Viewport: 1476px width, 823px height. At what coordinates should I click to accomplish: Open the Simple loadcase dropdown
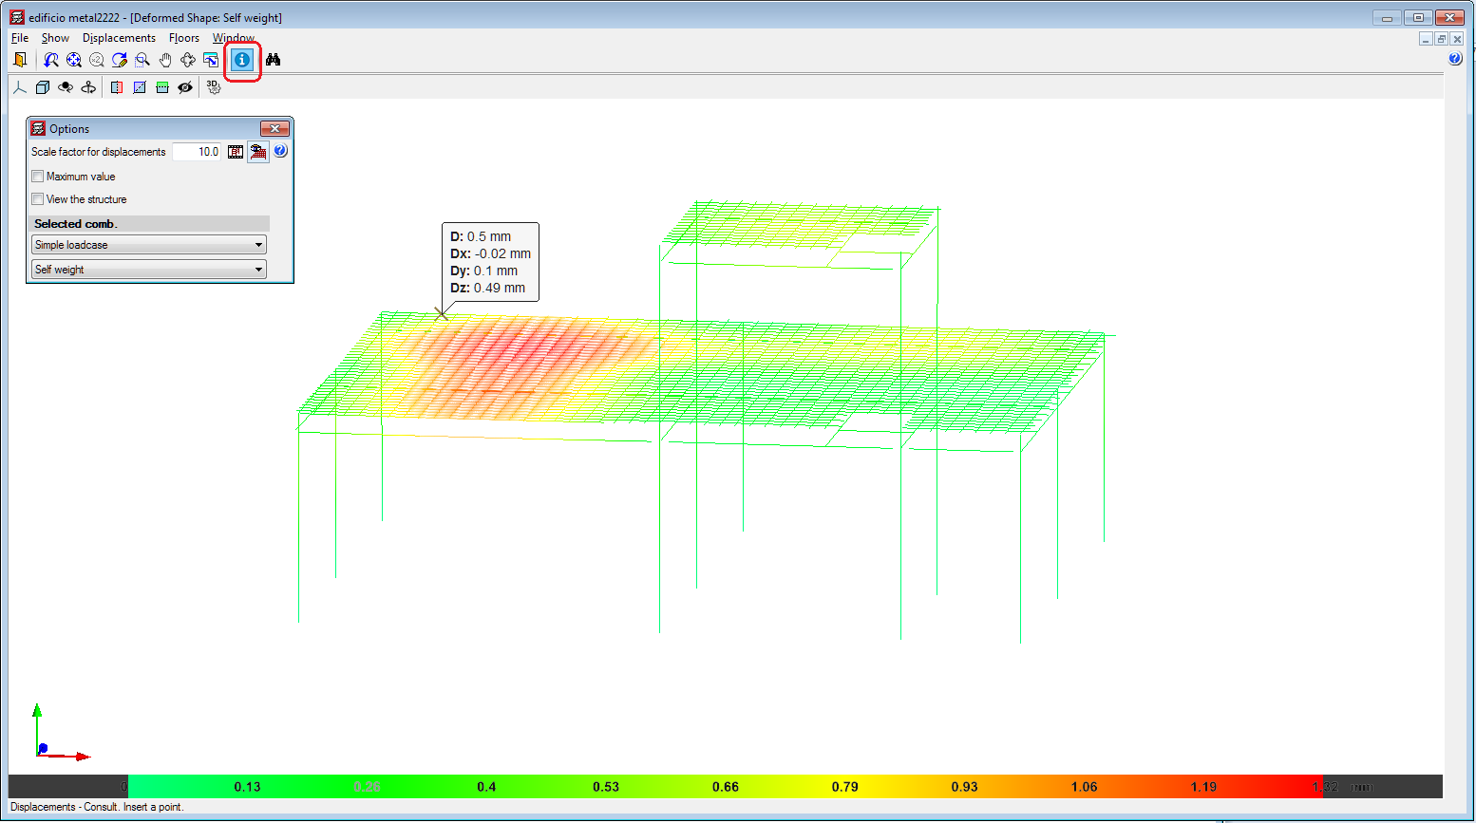click(x=257, y=244)
